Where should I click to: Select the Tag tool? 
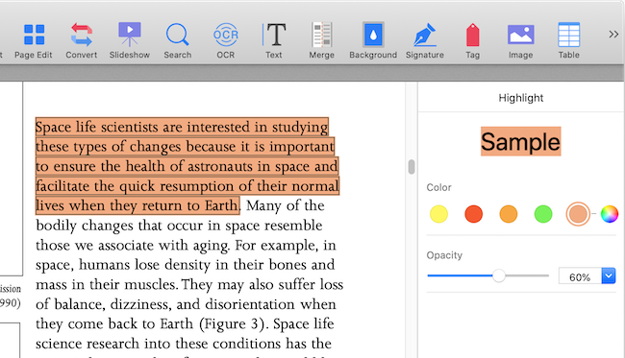473,41
